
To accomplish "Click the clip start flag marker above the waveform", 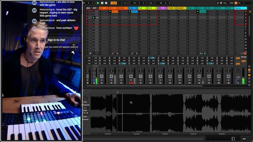I will [x=118, y=92].
